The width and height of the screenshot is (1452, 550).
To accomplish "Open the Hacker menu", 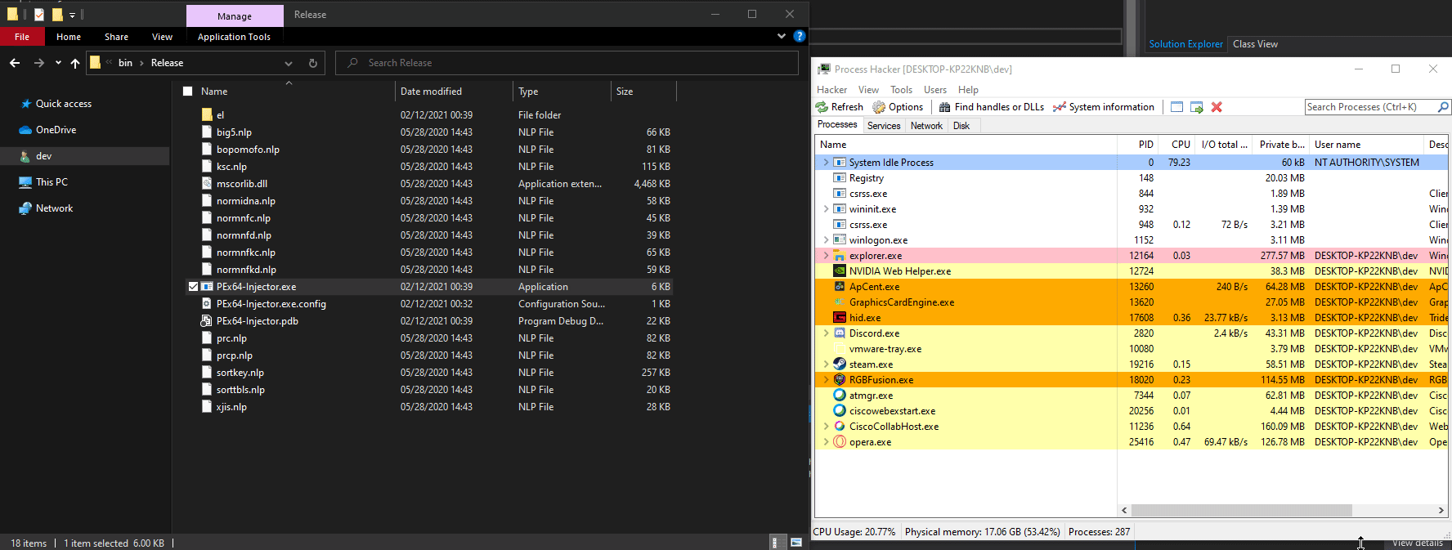I will click(831, 90).
